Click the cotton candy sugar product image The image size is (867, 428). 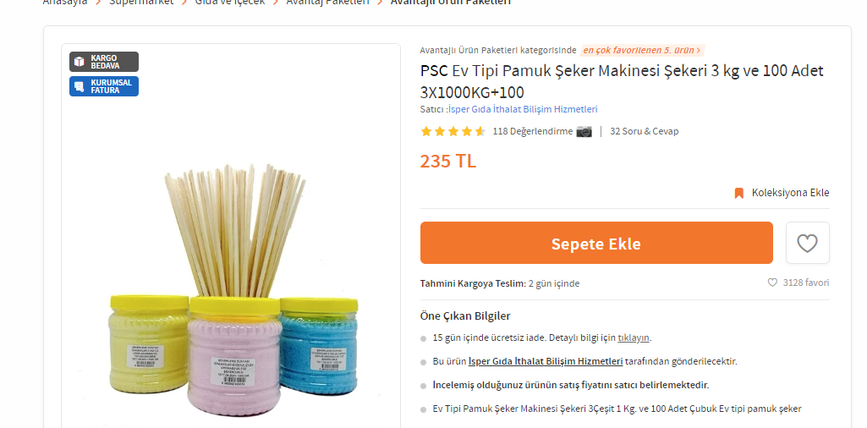click(x=233, y=288)
